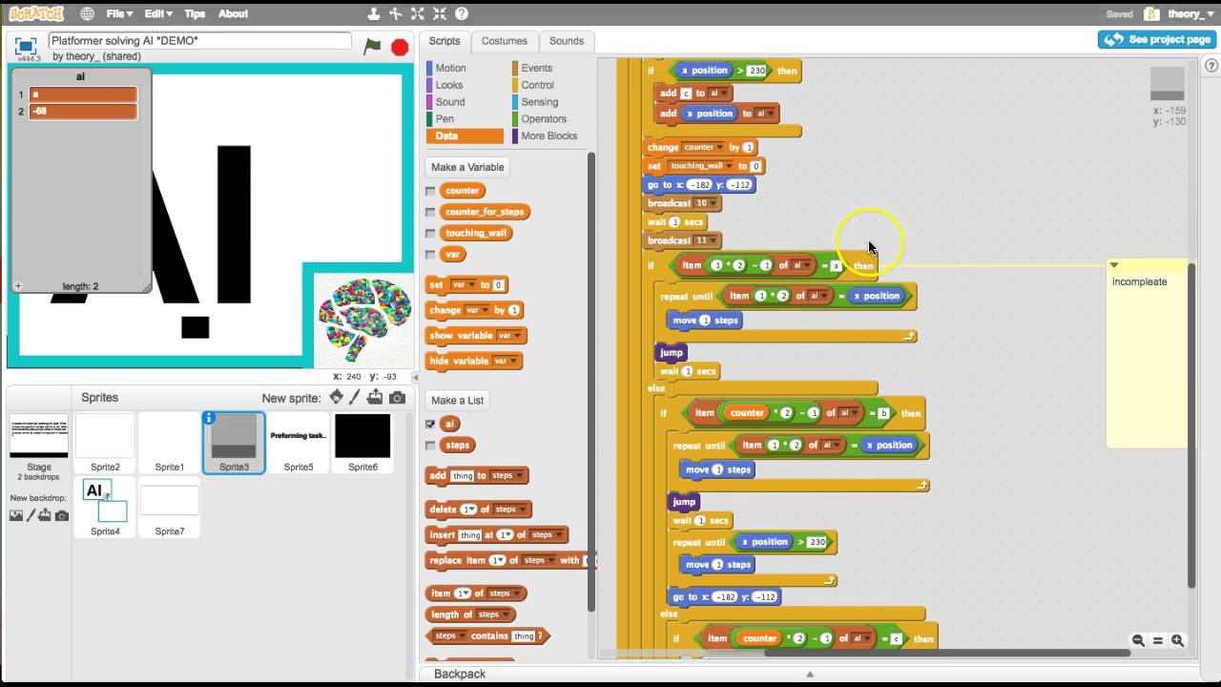
Task: Click the duplicate stamp tool in the toolbar
Action: (x=374, y=13)
